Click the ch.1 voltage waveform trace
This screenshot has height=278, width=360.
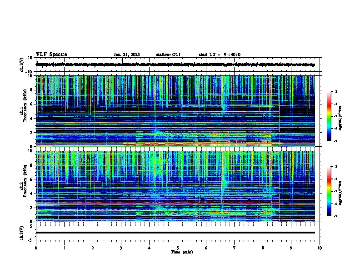pos(175,65)
